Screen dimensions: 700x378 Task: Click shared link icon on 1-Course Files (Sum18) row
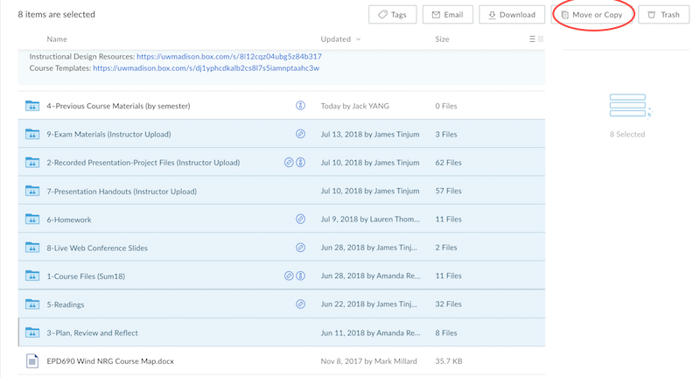[x=289, y=276]
